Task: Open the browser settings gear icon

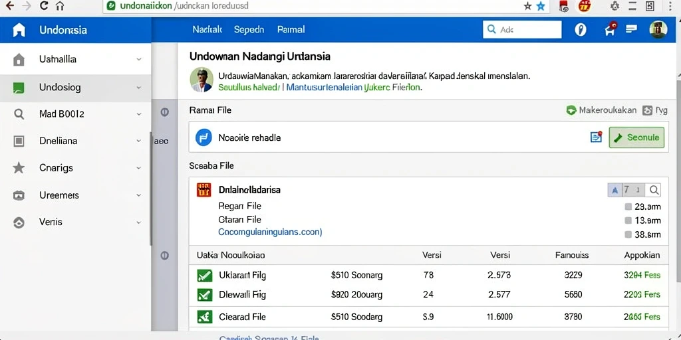Action: tap(614, 6)
